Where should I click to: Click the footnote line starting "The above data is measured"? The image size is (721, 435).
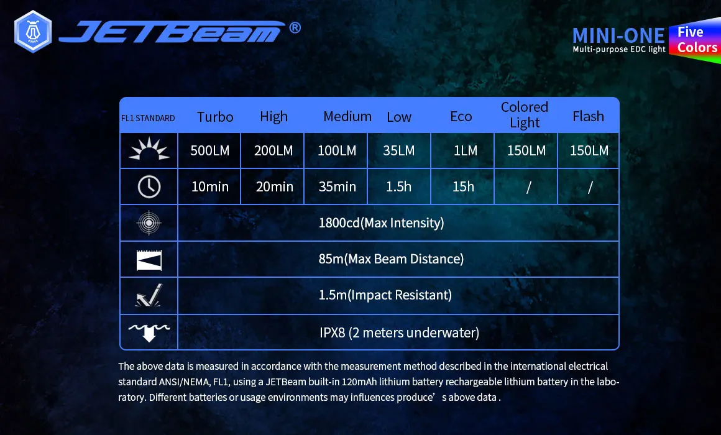363,366
